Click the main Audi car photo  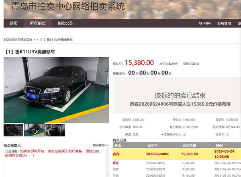click(x=56, y=90)
